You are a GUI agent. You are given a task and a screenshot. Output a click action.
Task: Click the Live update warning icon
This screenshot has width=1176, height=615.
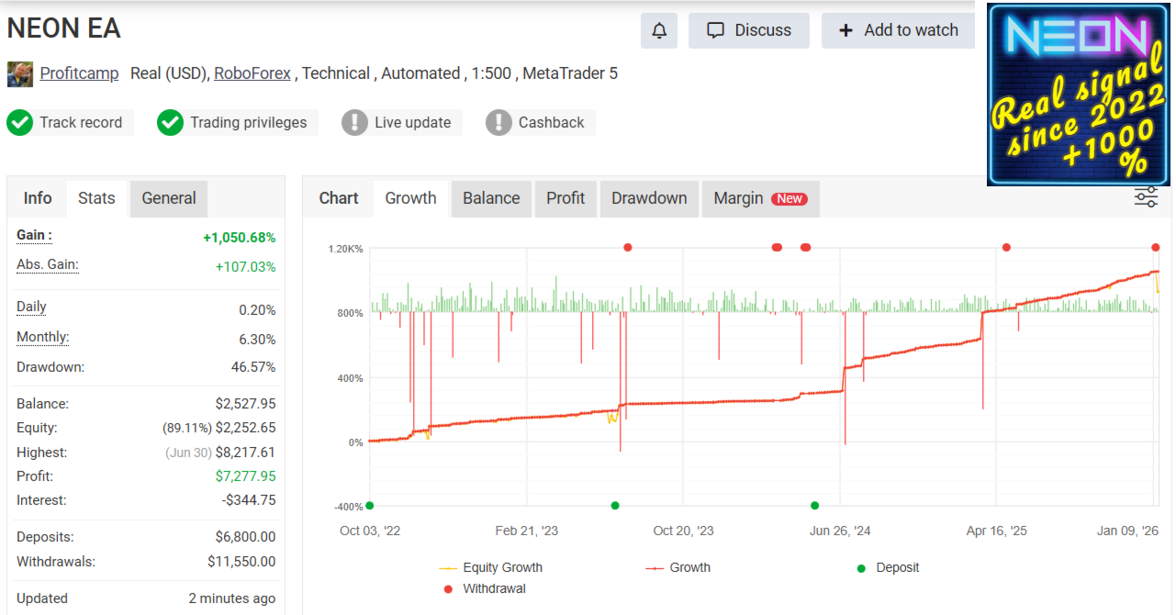pos(354,122)
